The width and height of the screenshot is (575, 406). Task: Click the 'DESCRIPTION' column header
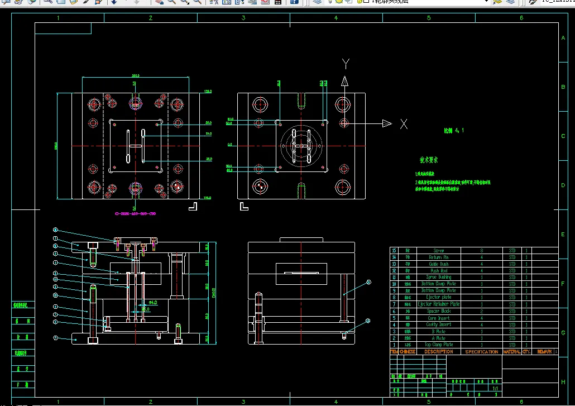click(x=439, y=352)
